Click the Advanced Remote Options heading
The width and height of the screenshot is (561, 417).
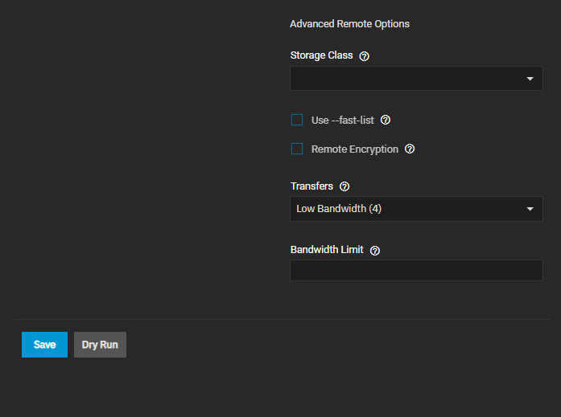pyautogui.click(x=349, y=24)
